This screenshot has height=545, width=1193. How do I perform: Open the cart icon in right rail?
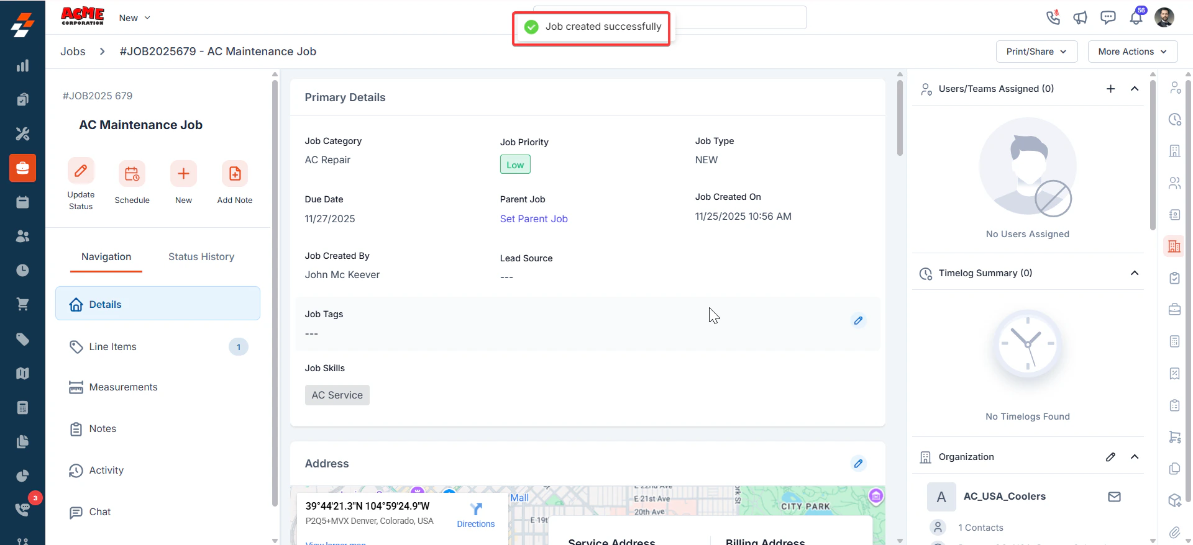1174,437
